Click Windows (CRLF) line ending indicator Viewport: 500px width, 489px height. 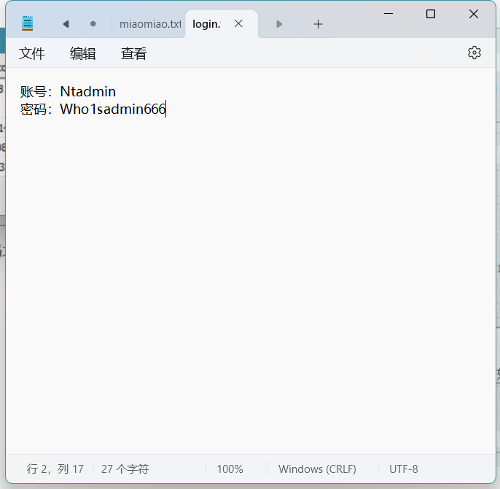(x=318, y=469)
